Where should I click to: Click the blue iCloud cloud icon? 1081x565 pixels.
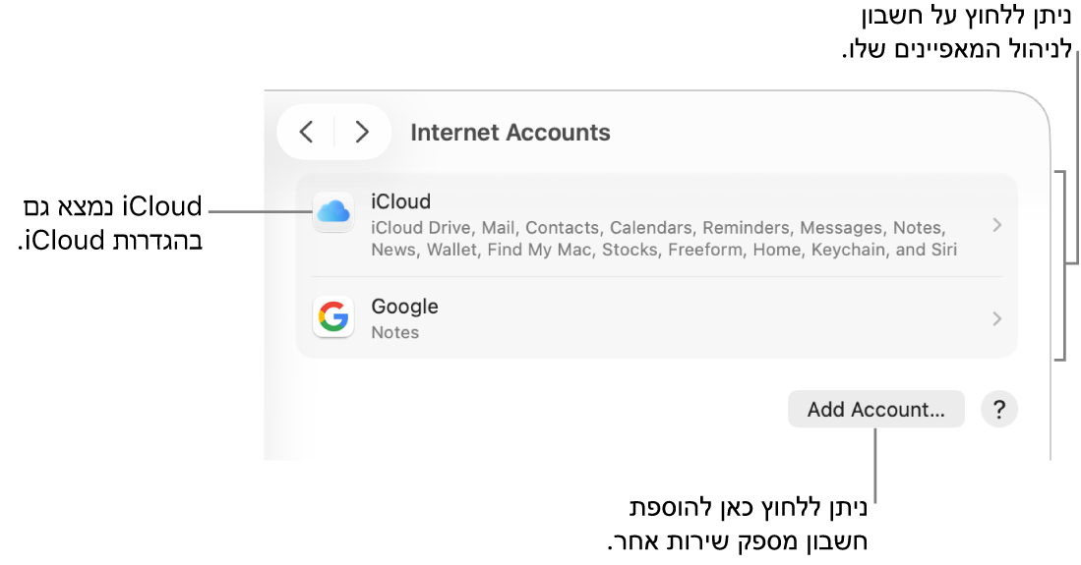tap(333, 211)
